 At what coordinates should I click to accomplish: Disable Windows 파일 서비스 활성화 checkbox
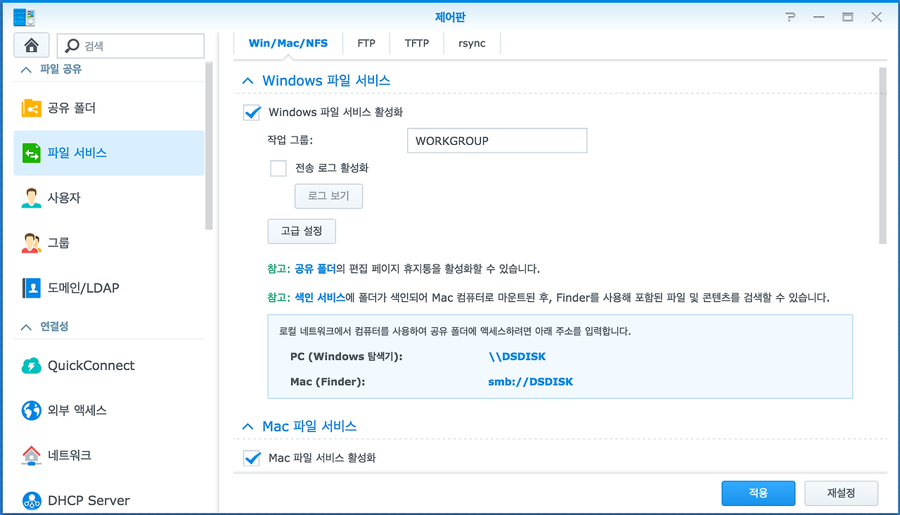(x=251, y=112)
